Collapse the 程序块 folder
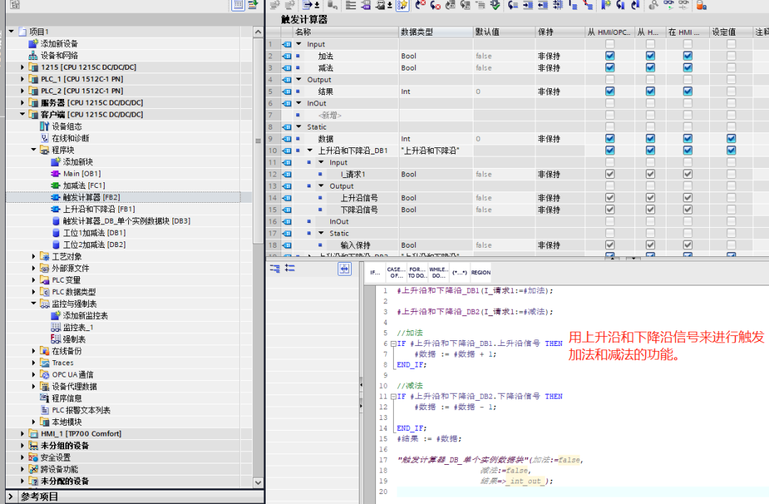 [31, 150]
